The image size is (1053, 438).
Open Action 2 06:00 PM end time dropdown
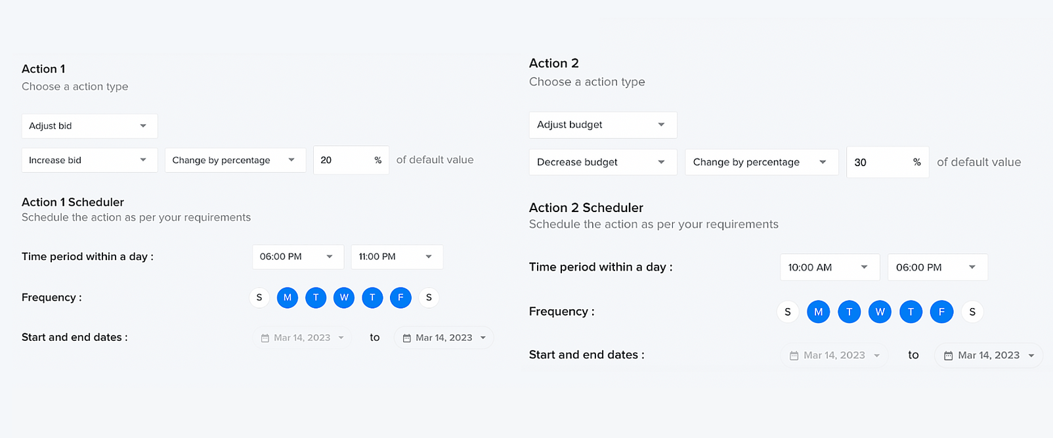[937, 267]
